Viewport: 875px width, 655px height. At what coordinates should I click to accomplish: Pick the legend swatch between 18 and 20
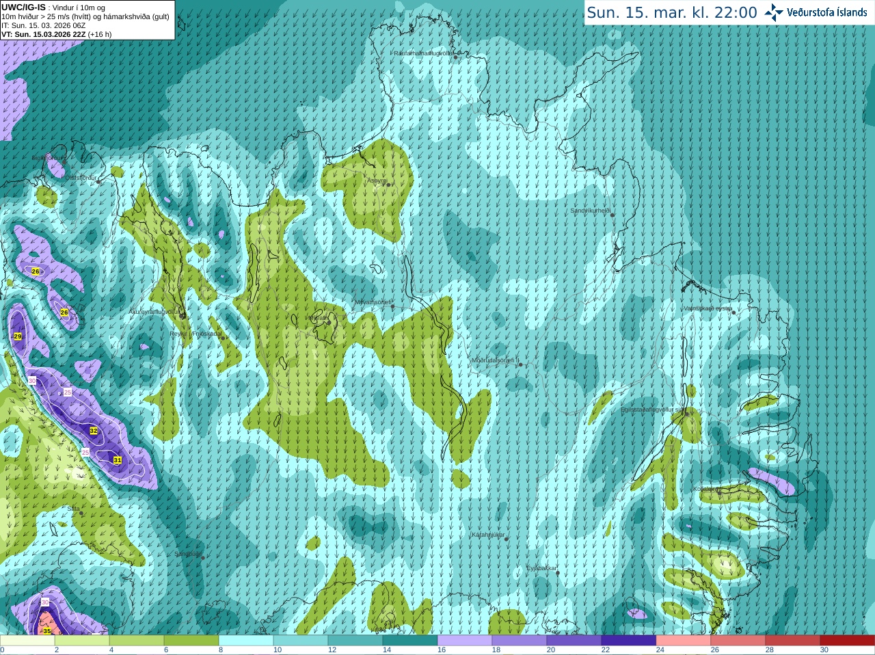tap(520, 641)
